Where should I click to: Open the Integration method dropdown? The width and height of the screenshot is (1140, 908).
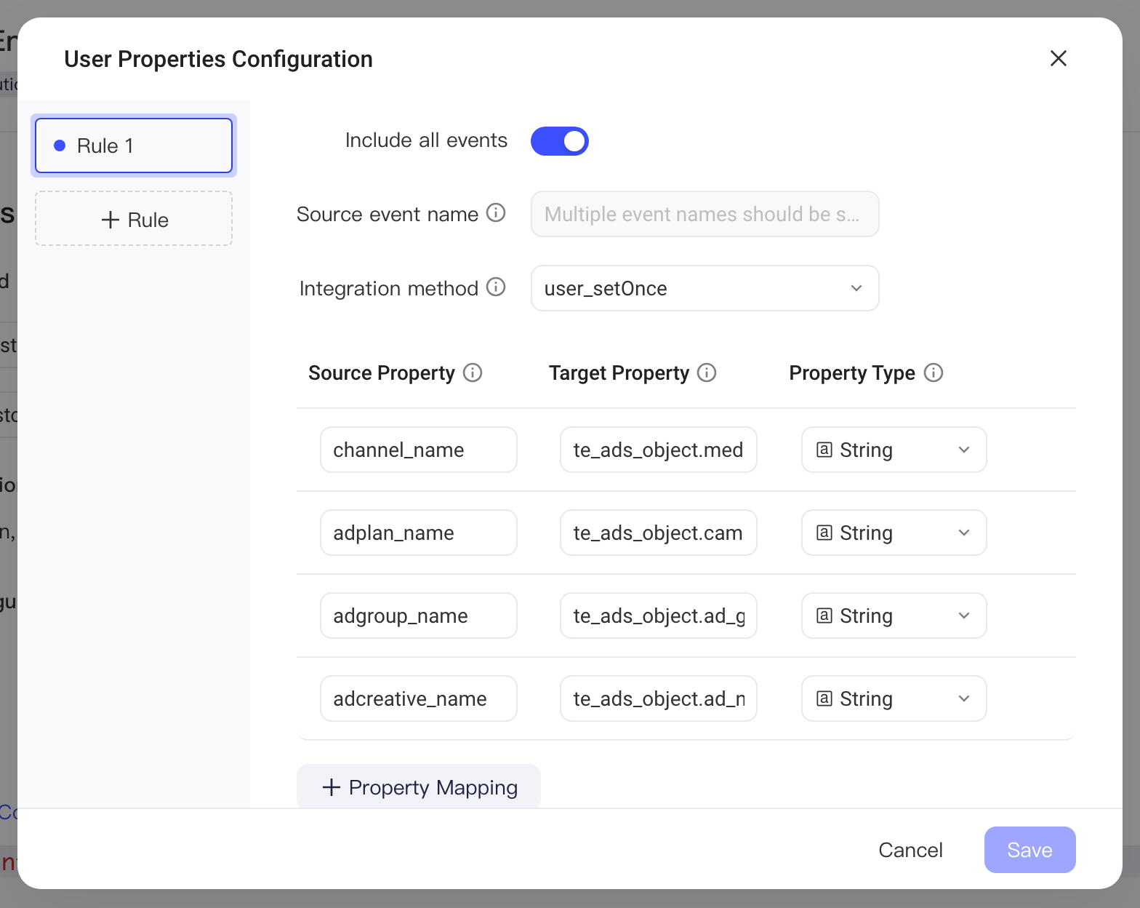pos(705,288)
